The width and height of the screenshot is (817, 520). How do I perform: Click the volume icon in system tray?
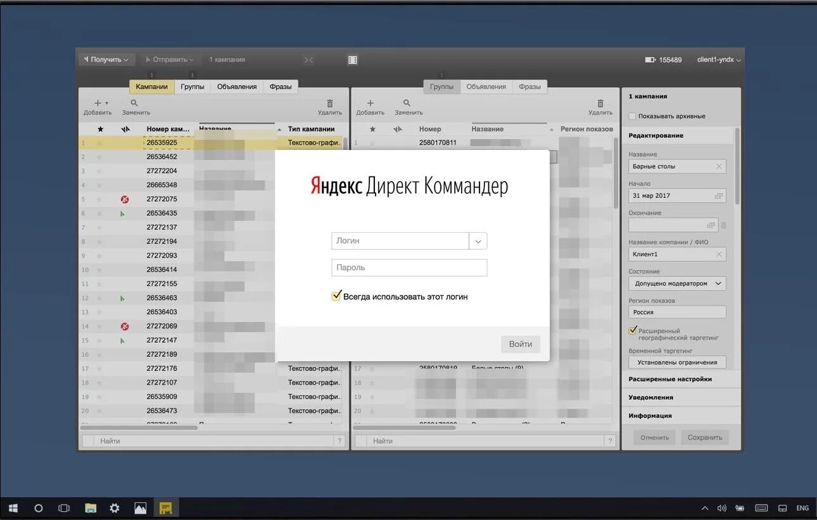722,508
